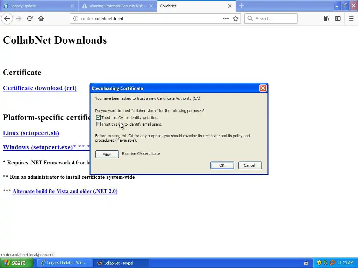
Task: Close the Security Risk warning tab
Action: pos(151,6)
